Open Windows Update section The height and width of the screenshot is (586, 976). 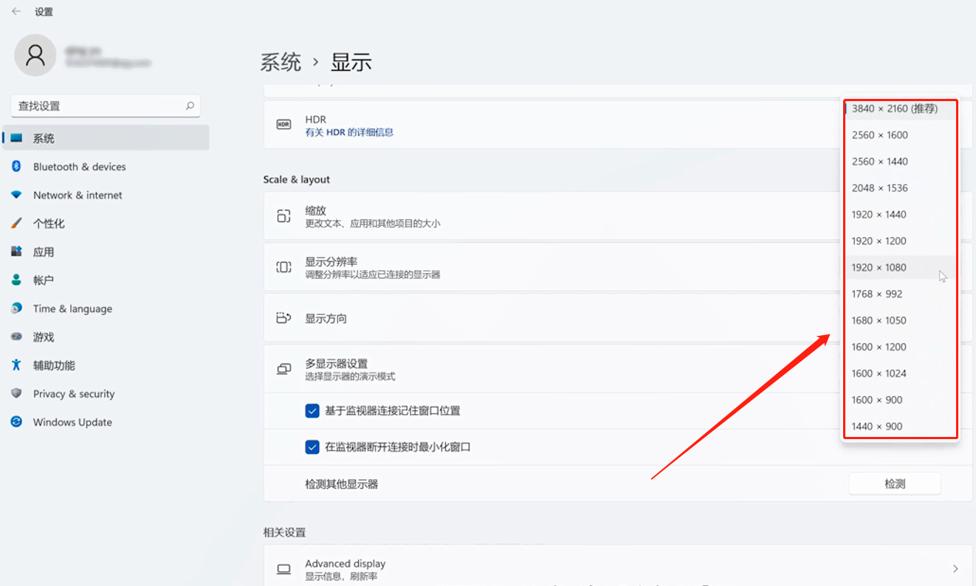[72, 422]
